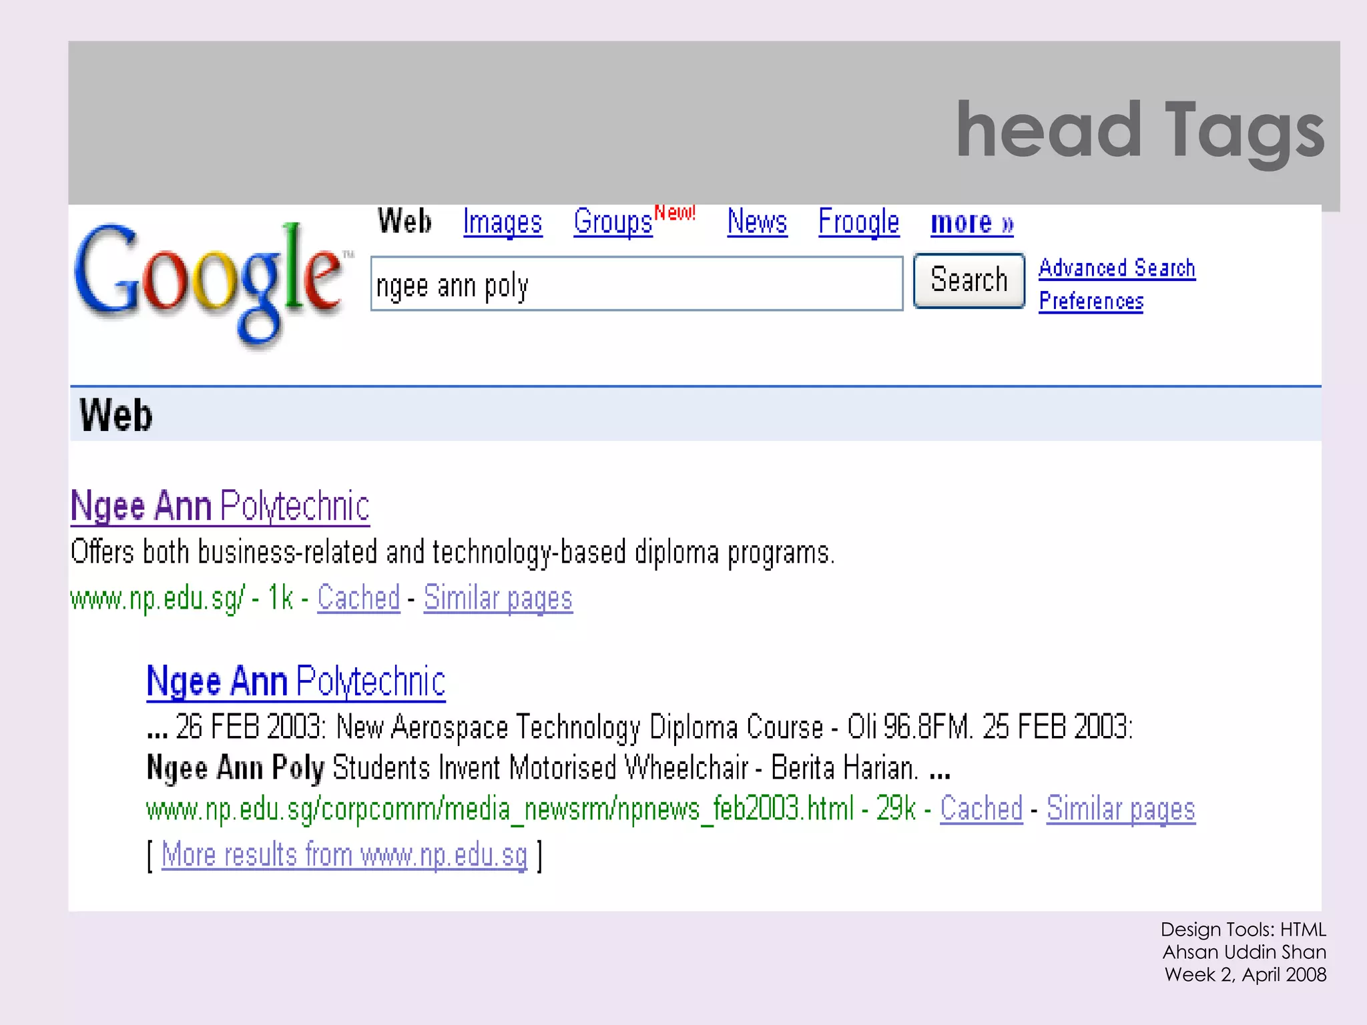Open Cached link for npnews_feb2003.html result

click(x=981, y=809)
